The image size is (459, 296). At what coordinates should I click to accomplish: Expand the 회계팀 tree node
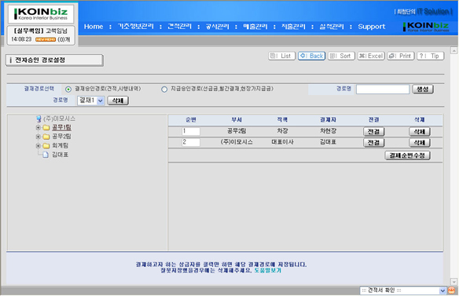(x=38, y=146)
